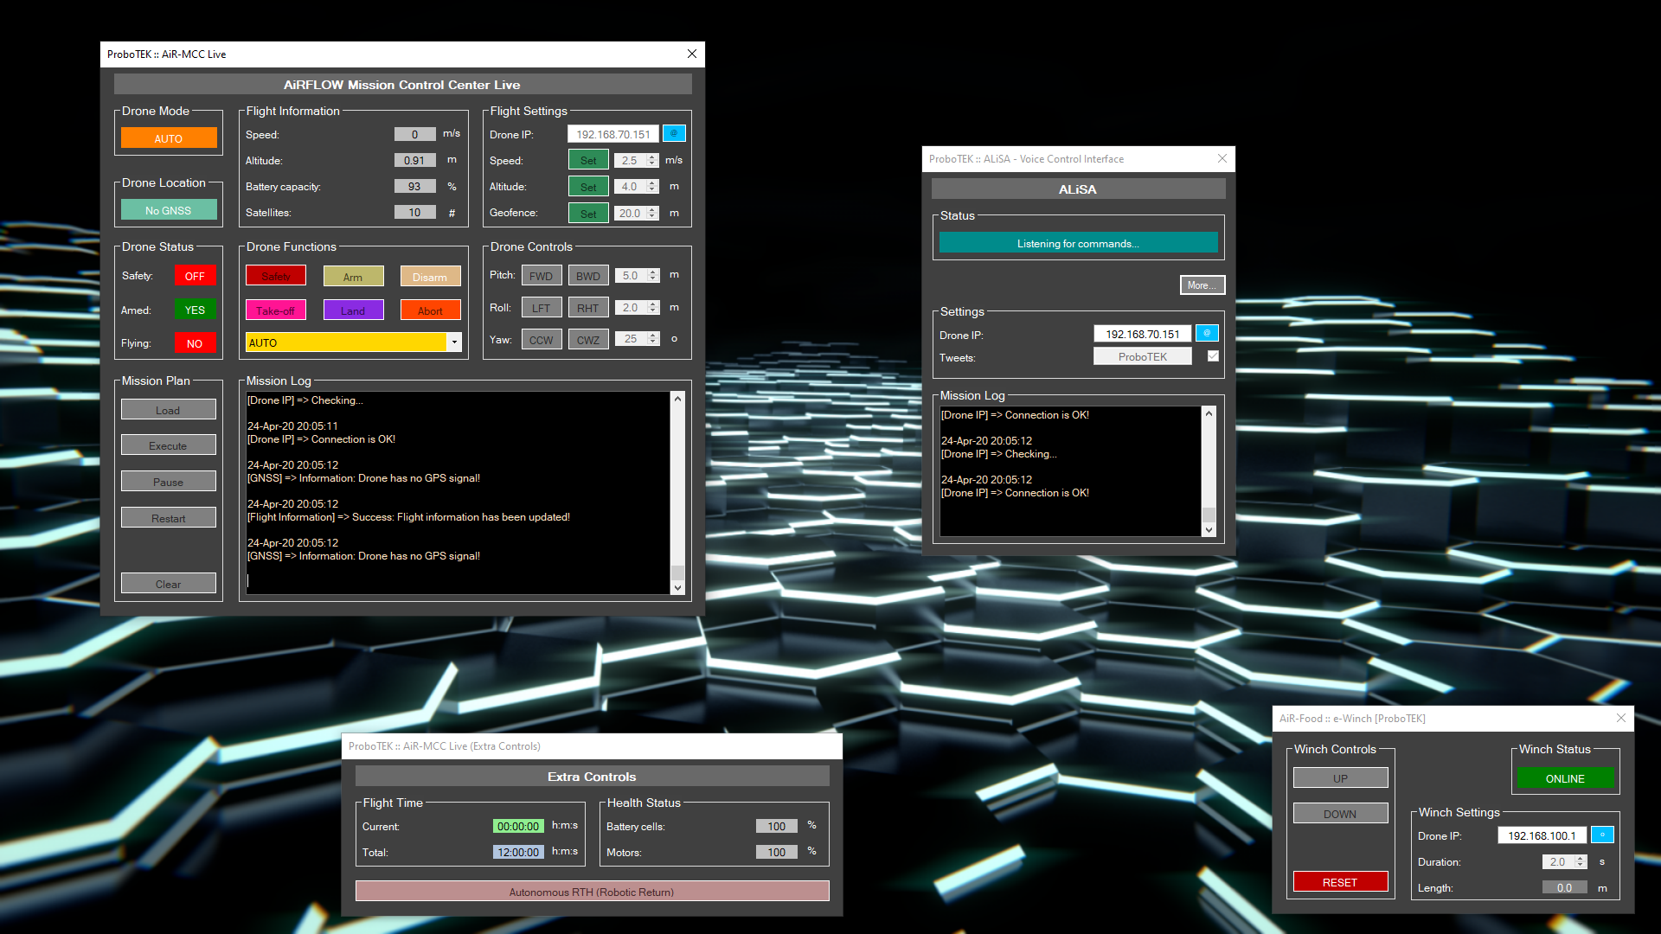Increase the Speed spinner in Flight Settings
Viewport: 1661px width, 934px height.
pyautogui.click(x=652, y=157)
